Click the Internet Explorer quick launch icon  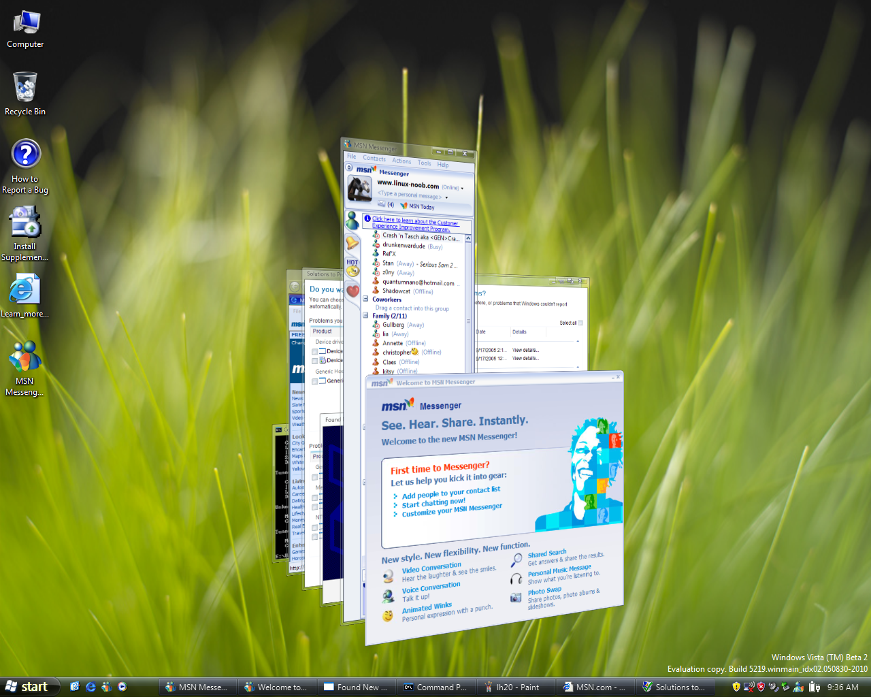coord(91,687)
